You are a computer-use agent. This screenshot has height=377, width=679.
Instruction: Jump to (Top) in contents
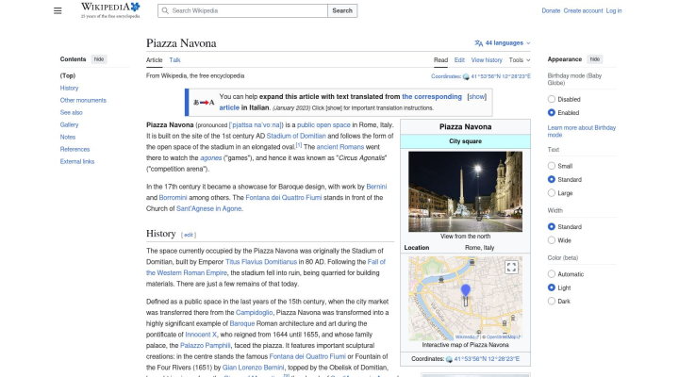(68, 75)
